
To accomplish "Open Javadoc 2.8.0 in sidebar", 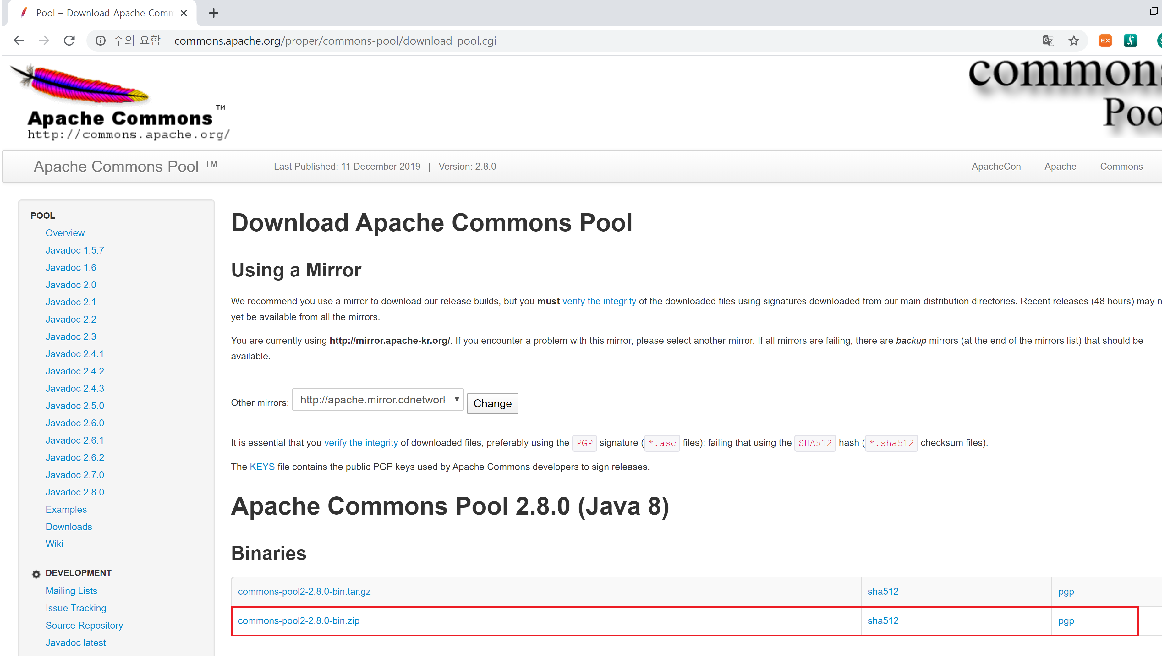I will click(74, 492).
